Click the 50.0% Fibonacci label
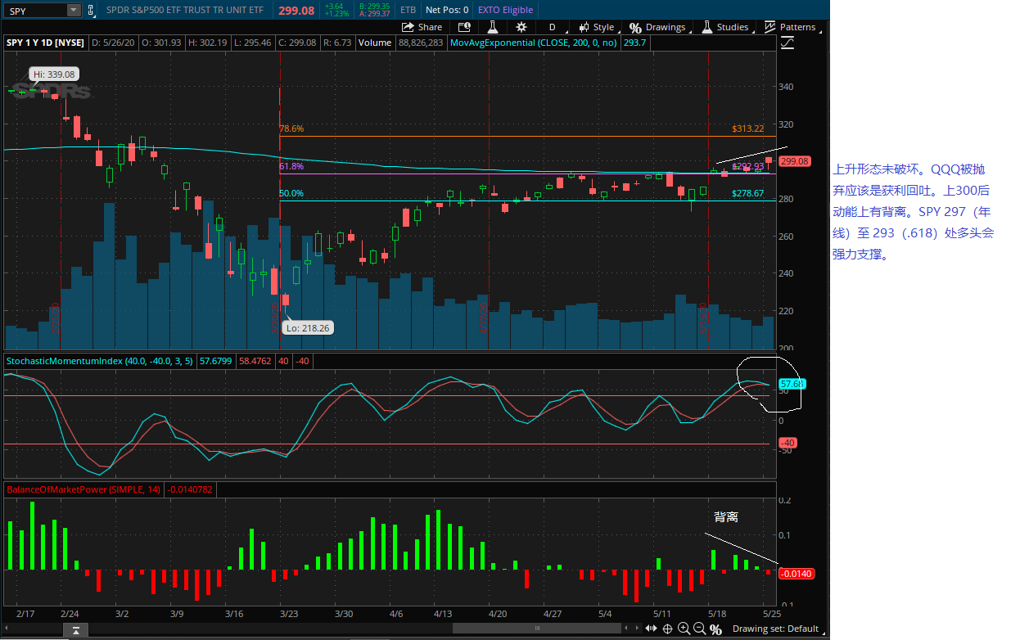The width and height of the screenshot is (1029, 640). click(291, 193)
